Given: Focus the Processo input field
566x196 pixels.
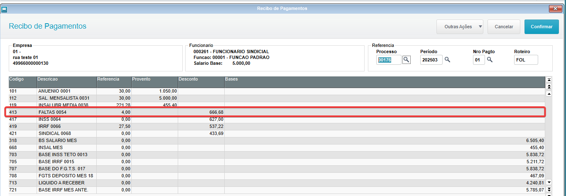Looking at the screenshot, I should pyautogui.click(x=389, y=60).
